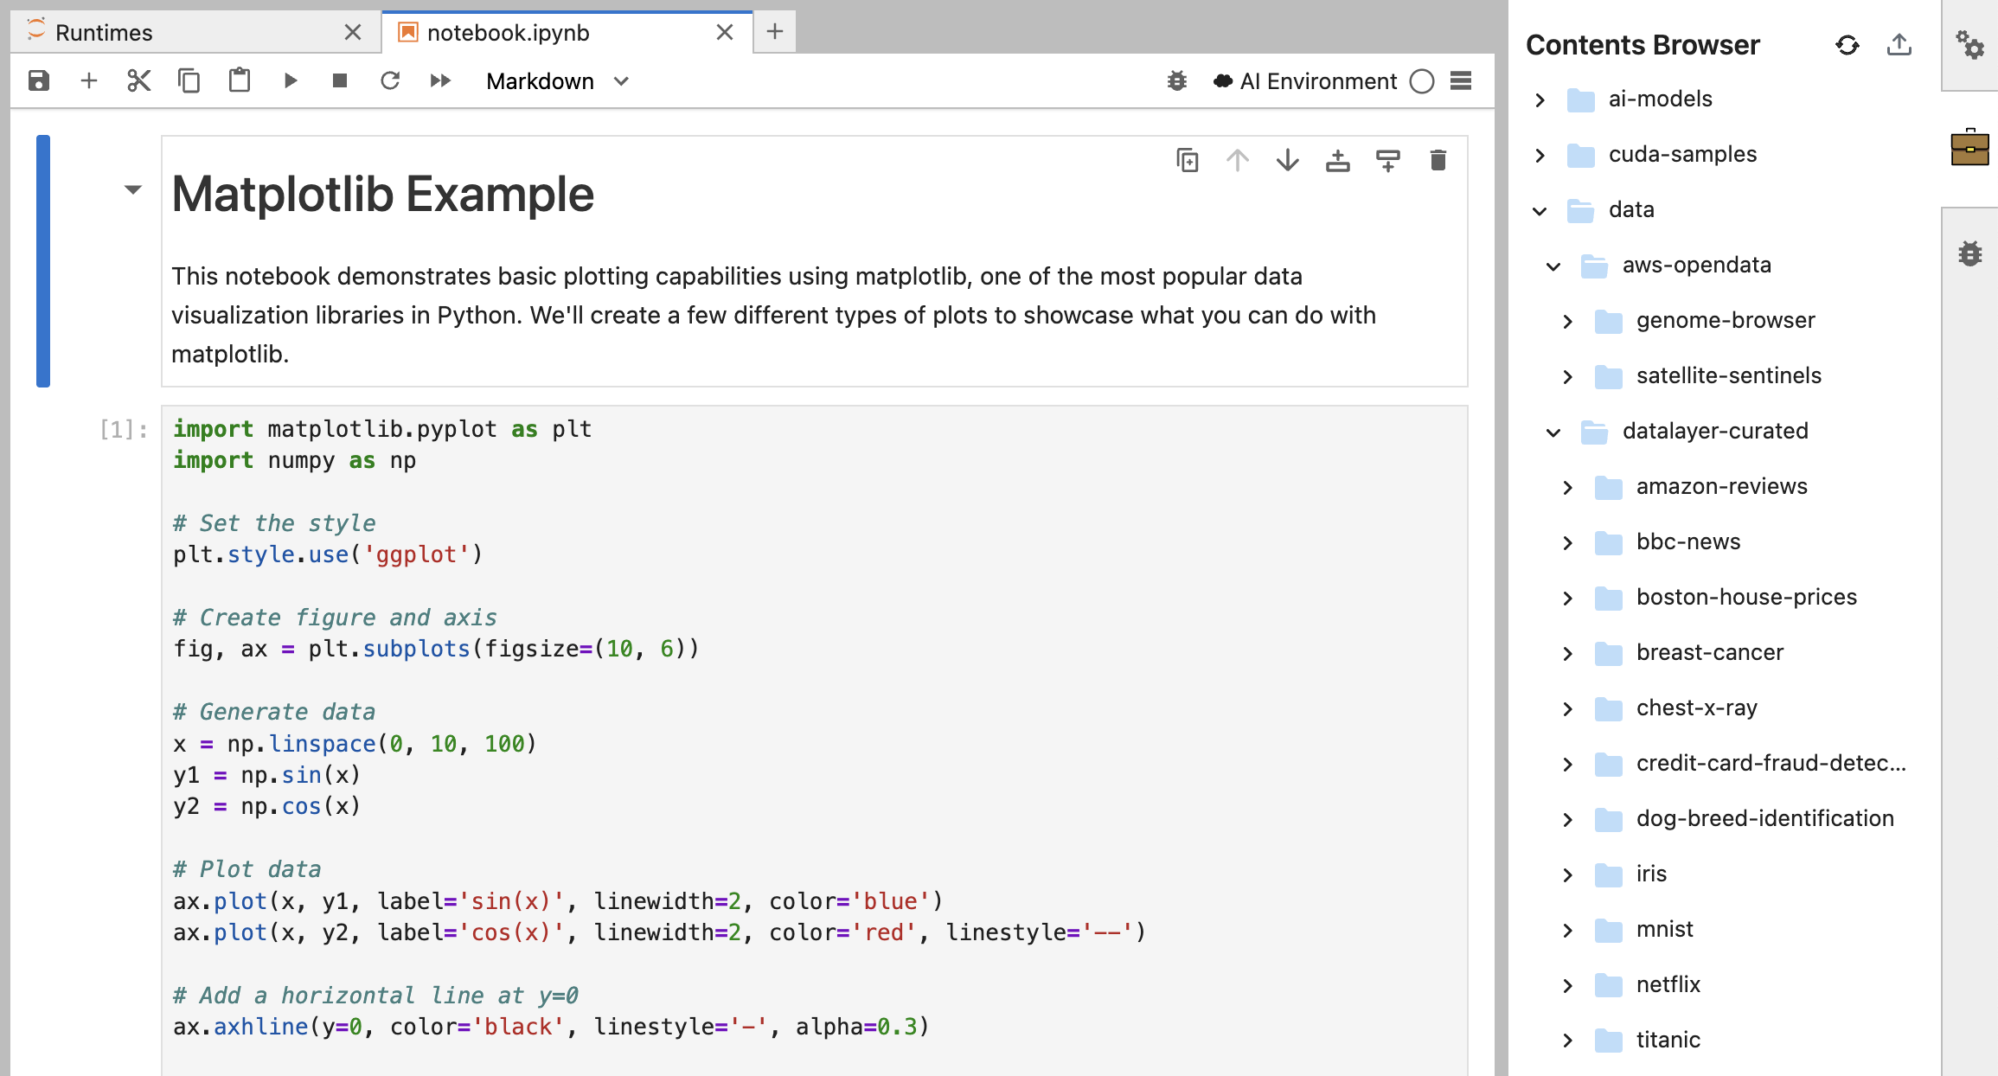
Task: Insert a cell below this cell
Action: coord(1388,160)
